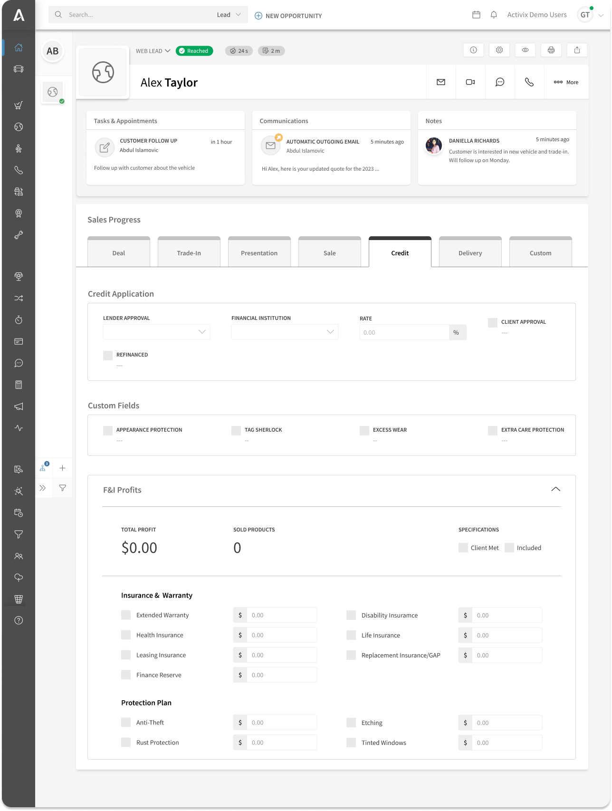The width and height of the screenshot is (612, 811).
Task: Click the phone call icon in lead header
Action: (x=529, y=82)
